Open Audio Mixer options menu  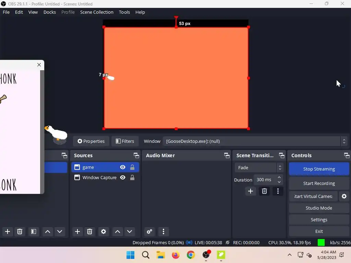coord(164,231)
